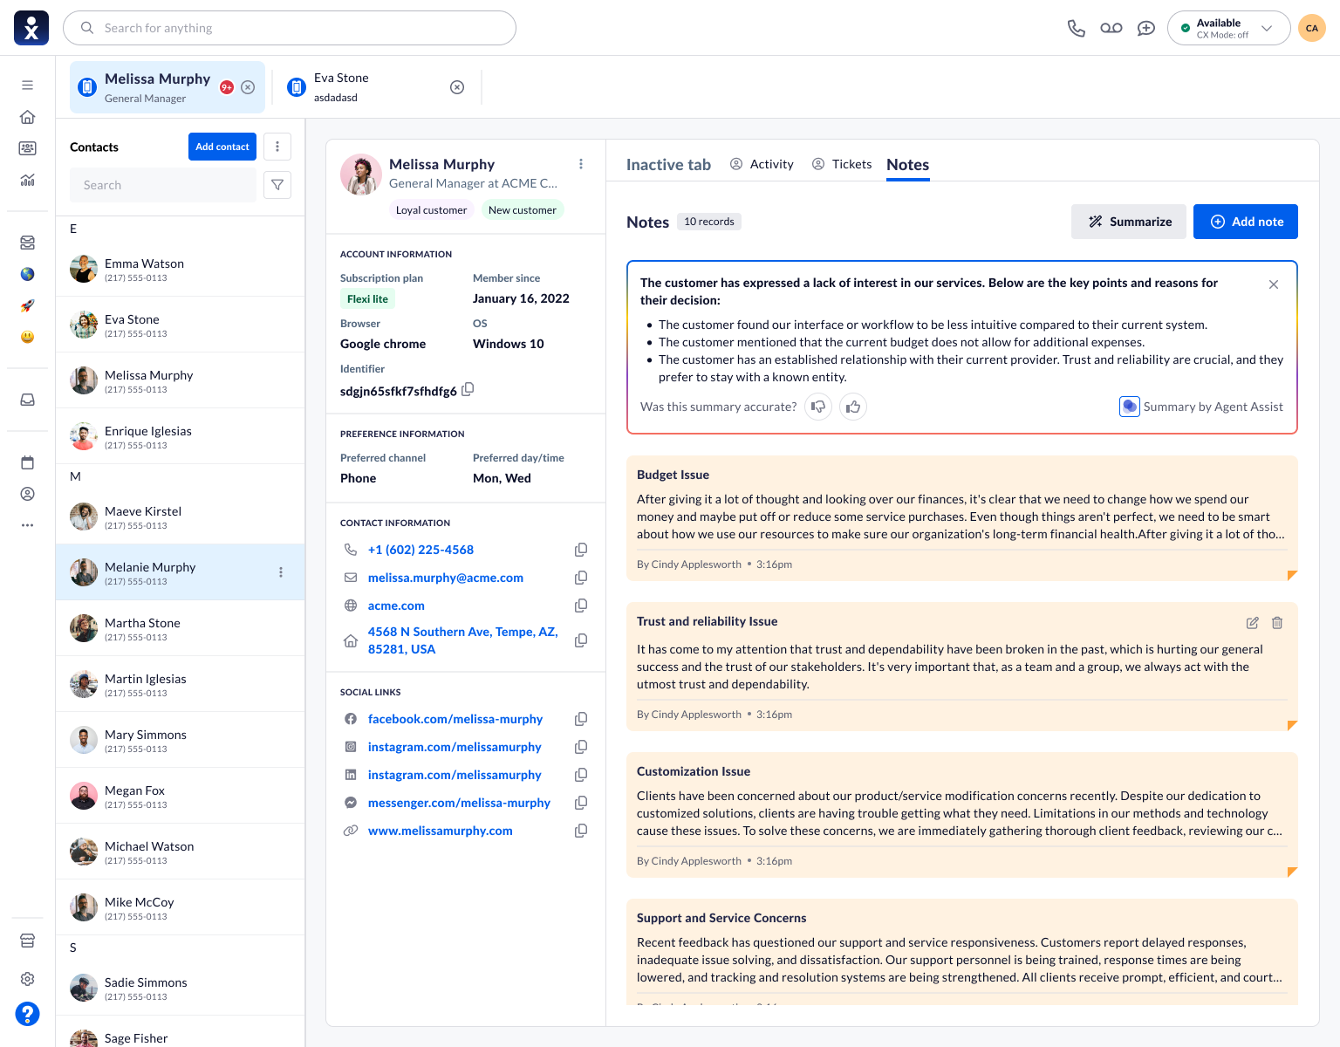Start a new chat from header icon
Viewport: 1340px width, 1047px height.
1146,28
